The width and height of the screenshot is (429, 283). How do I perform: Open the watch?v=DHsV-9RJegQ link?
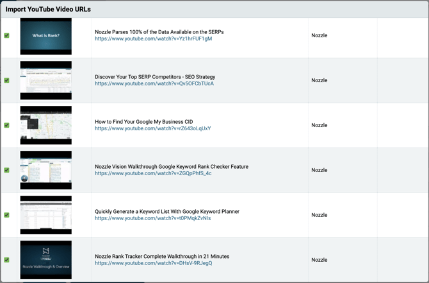[154, 263]
